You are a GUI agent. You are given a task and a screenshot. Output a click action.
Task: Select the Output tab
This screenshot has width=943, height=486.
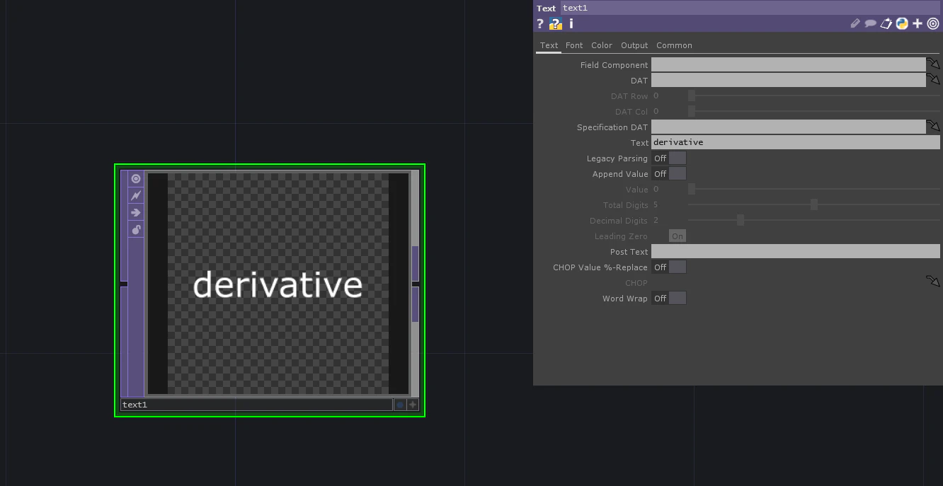634,45
